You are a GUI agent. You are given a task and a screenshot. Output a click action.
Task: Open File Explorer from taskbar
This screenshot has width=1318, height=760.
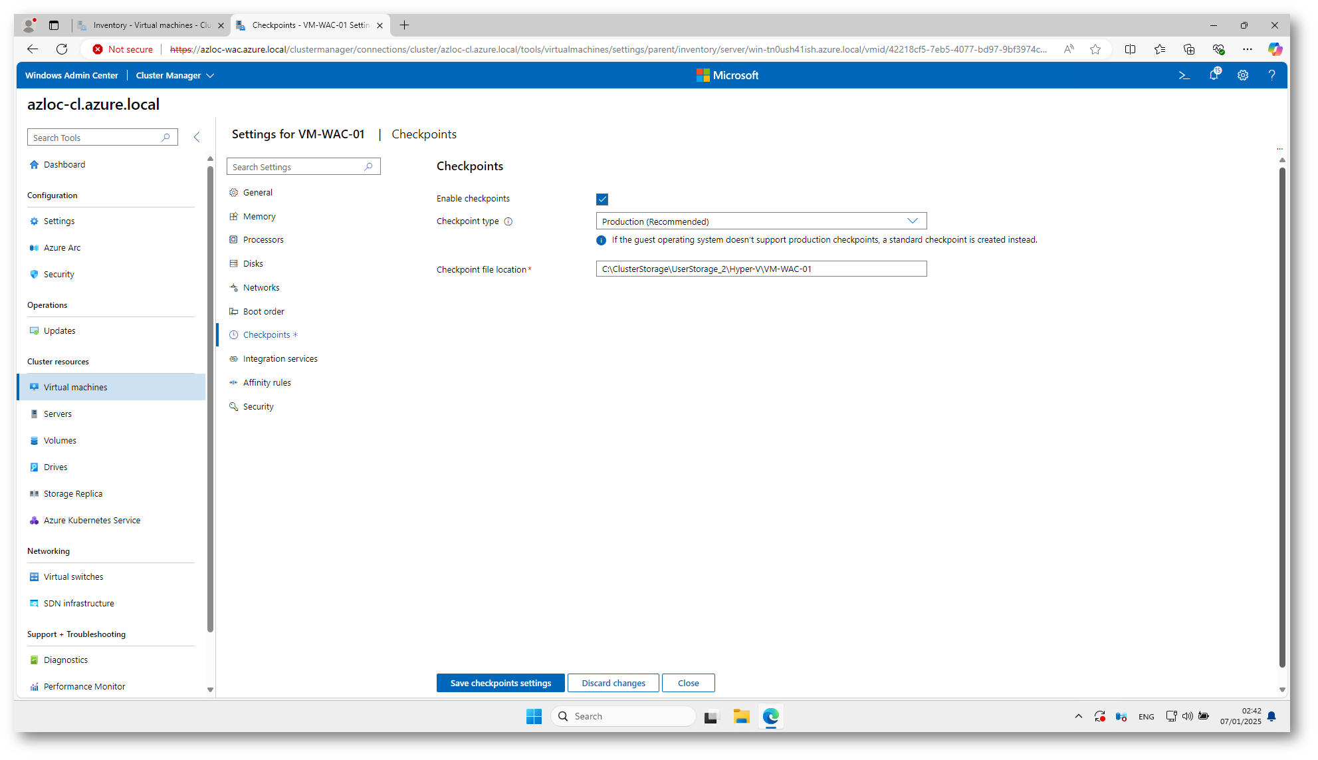(741, 717)
